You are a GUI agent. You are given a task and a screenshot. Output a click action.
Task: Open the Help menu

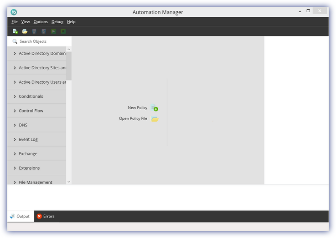pyautogui.click(x=71, y=21)
